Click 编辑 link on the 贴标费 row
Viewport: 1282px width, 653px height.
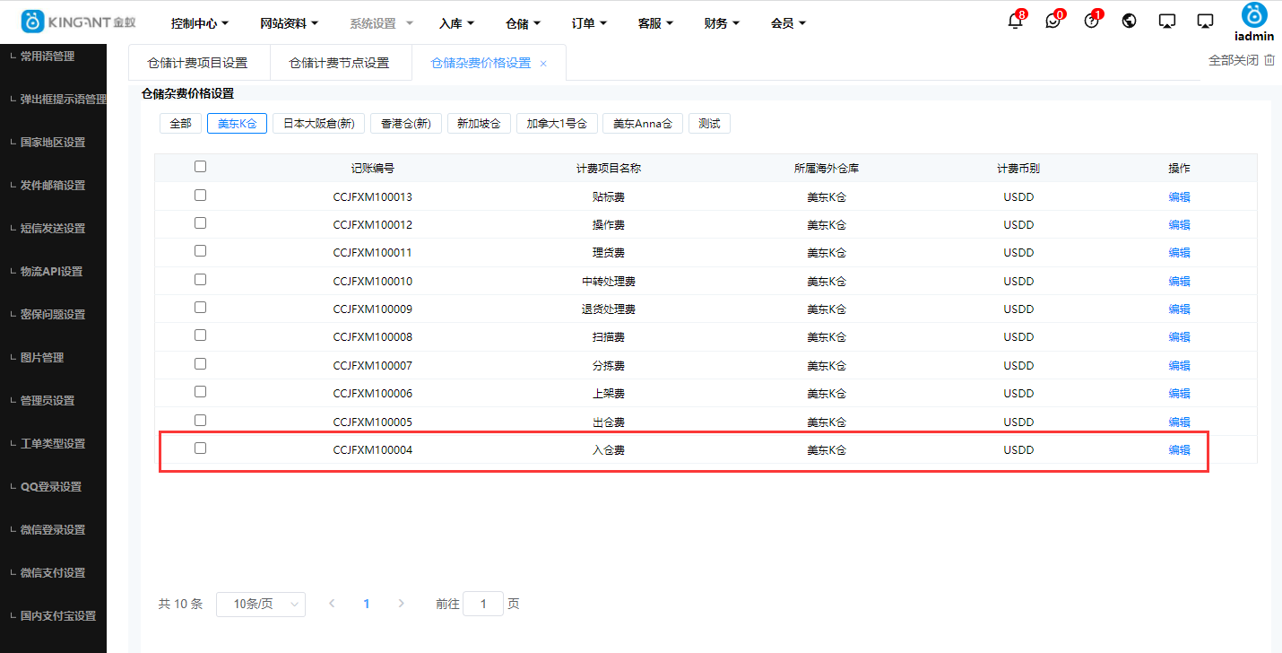(1179, 196)
